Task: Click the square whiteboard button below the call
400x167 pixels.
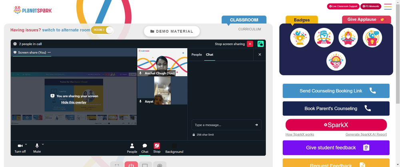Action: pos(145,165)
